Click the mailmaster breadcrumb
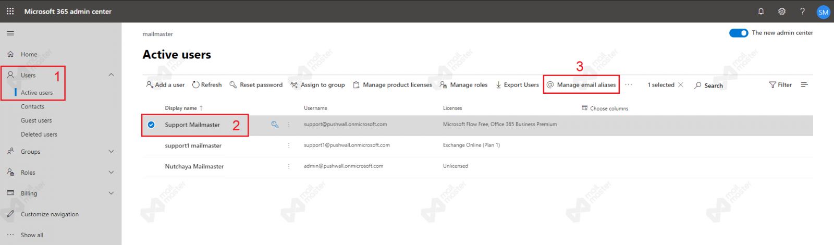Viewport: 834px width, 245px height. (157, 34)
